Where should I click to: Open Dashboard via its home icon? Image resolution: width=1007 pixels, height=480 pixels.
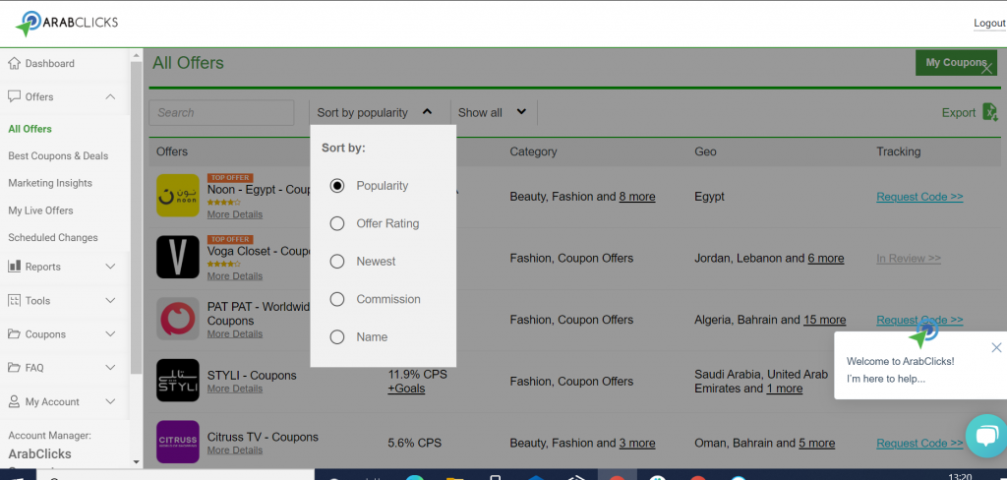point(14,63)
